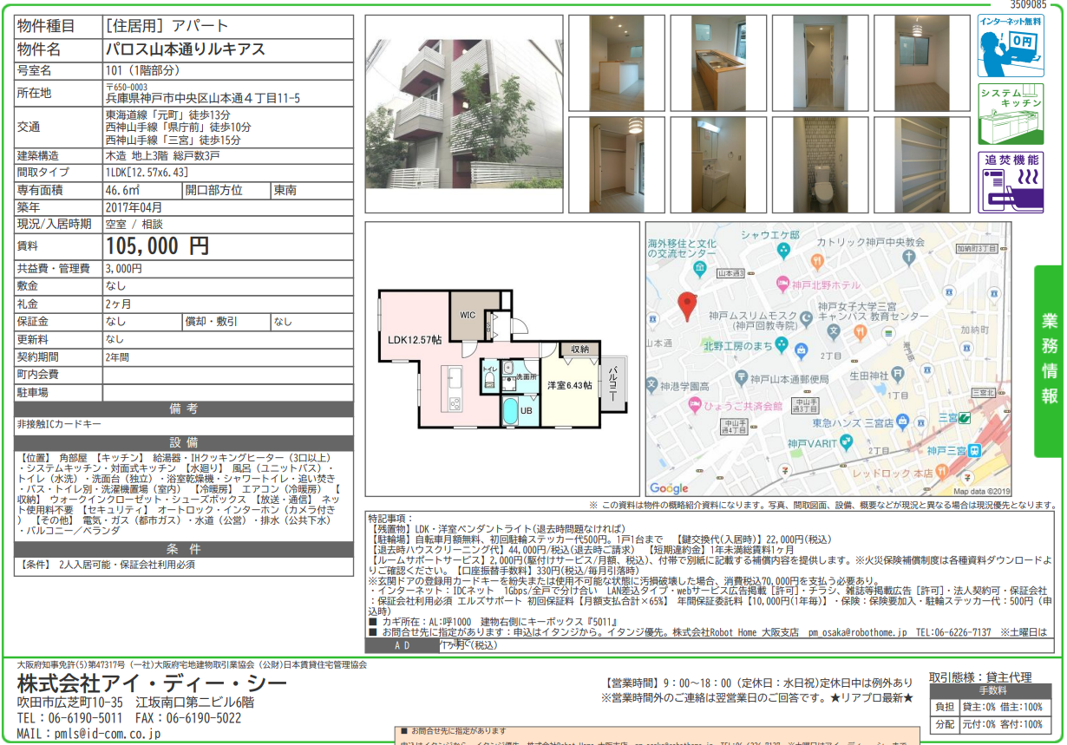The image size is (1067, 745).
Task: Click the 非接触ICカードキー remark
Action: (59, 424)
